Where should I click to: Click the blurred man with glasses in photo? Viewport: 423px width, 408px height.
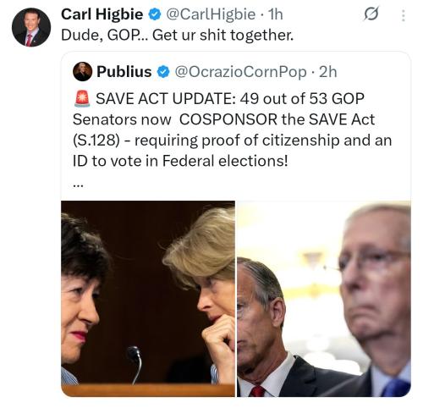coord(375,294)
